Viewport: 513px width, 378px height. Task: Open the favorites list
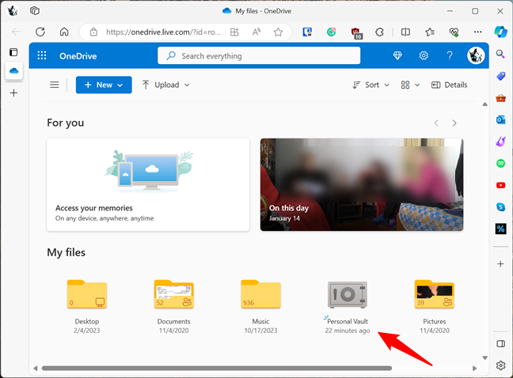coord(430,32)
